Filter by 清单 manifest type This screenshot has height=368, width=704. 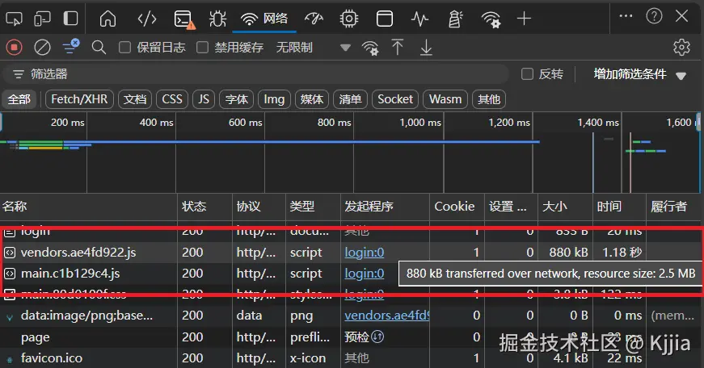pos(350,99)
